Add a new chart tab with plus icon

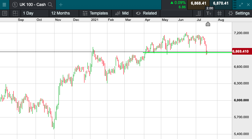tap(61, 5)
